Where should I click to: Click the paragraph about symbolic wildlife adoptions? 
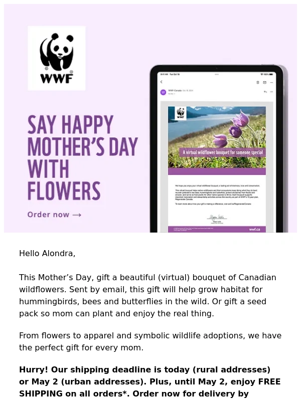(x=150, y=342)
